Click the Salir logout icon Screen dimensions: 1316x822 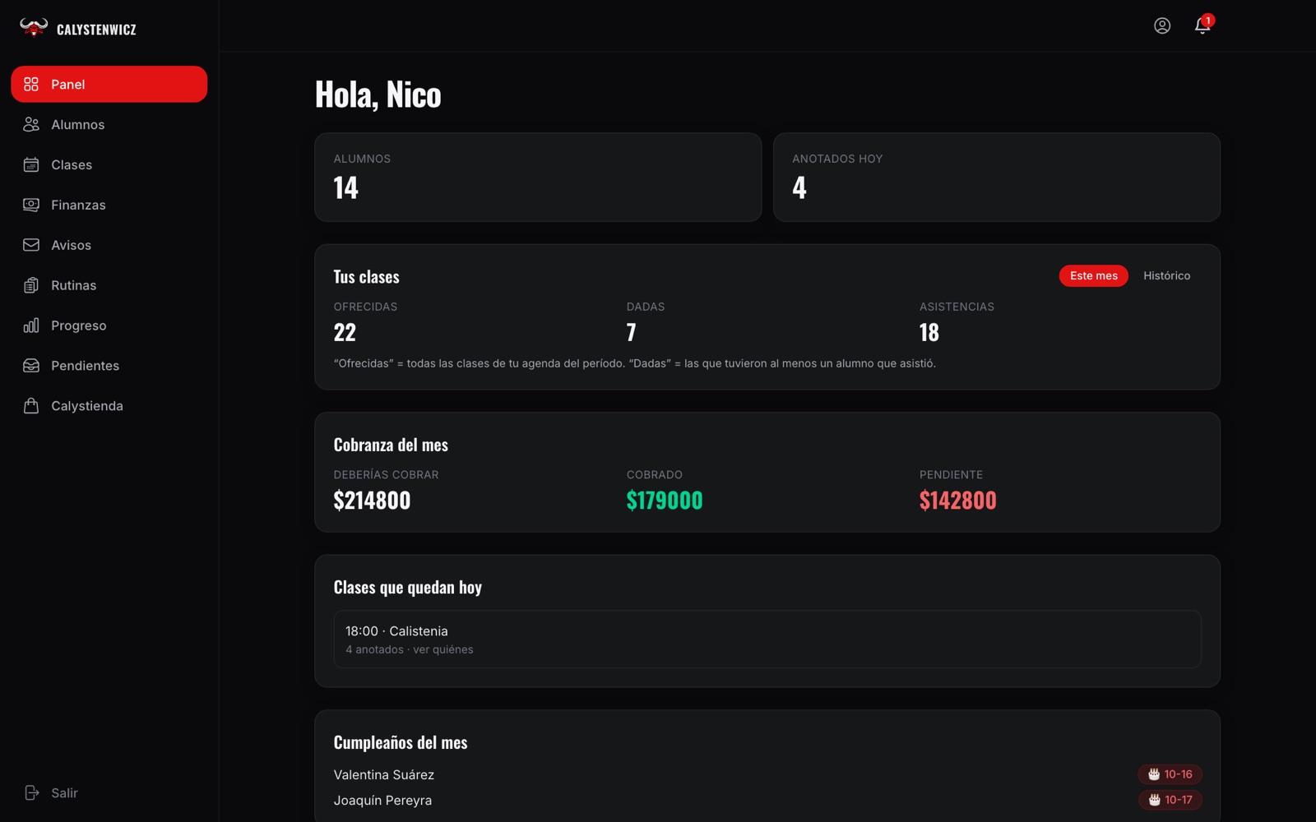click(31, 792)
